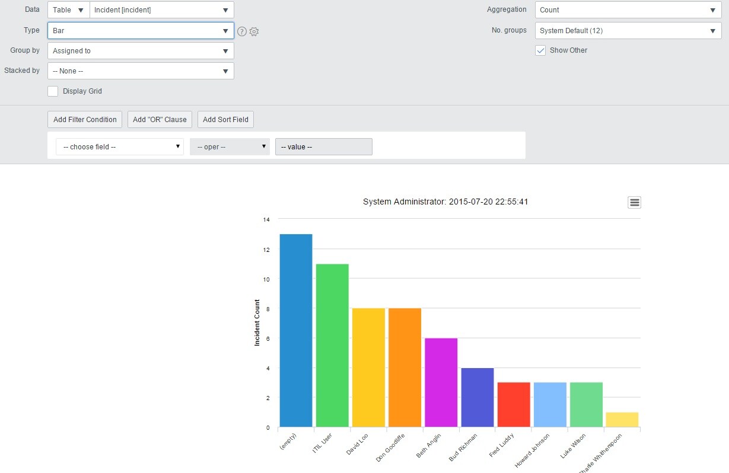729x473 pixels.
Task: Click the Bud Richman axis label
Action: tap(463, 447)
